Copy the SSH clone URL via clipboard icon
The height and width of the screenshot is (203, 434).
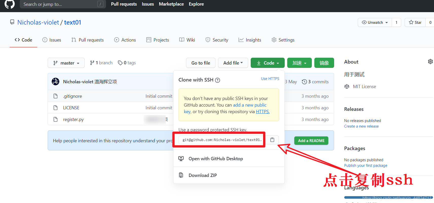tap(272, 140)
